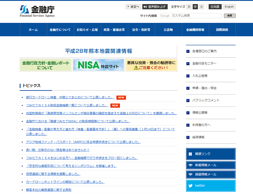Screen dimensions: 253x194
Task: Open the 職場つみたてNISA 取扱規程 topic
Action: [78, 122]
